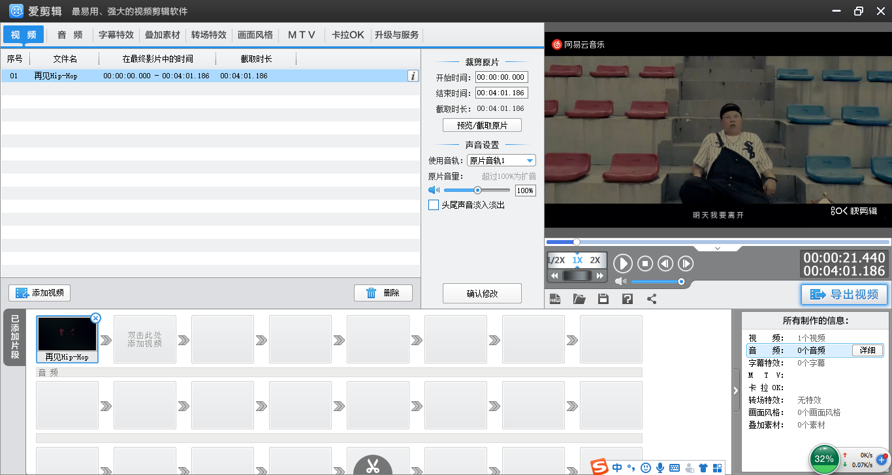Click the 预览/截取原片 button
The height and width of the screenshot is (475, 892).
482,125
